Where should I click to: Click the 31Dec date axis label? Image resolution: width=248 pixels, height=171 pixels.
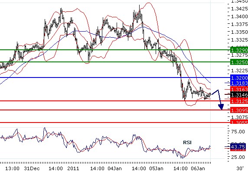tap(32, 168)
